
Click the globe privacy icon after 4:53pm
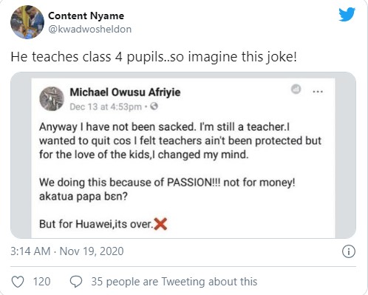[154, 106]
